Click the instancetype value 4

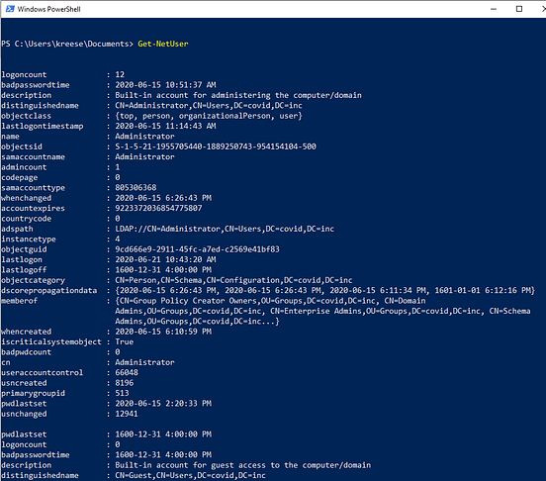(x=118, y=239)
